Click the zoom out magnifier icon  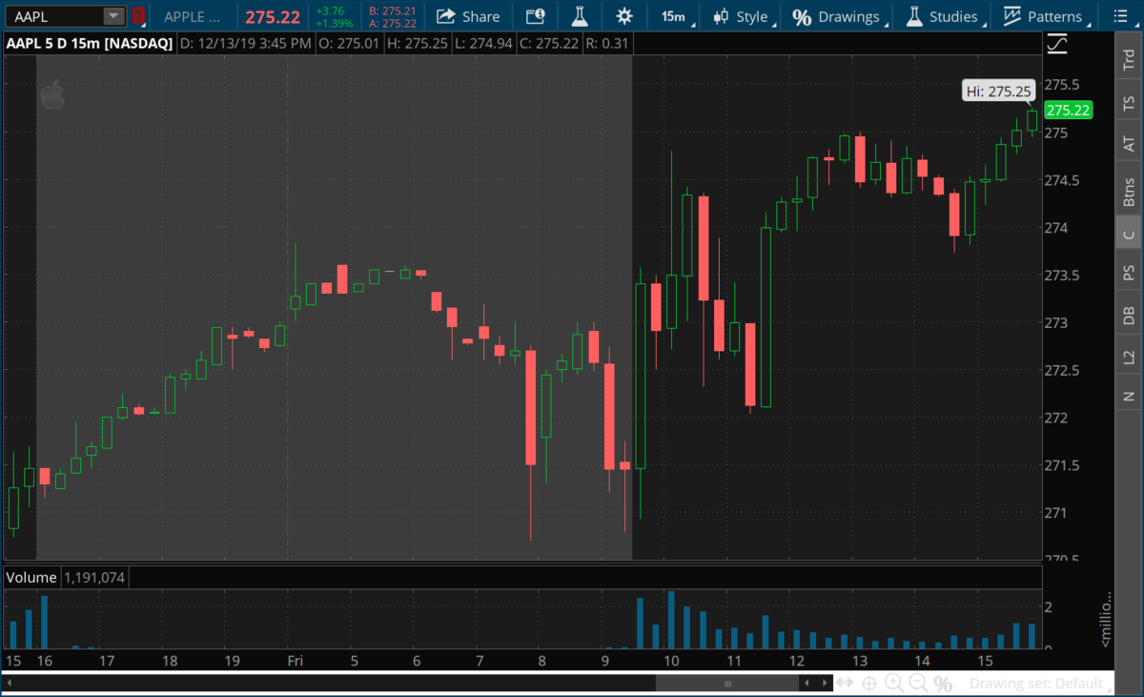pos(918,683)
